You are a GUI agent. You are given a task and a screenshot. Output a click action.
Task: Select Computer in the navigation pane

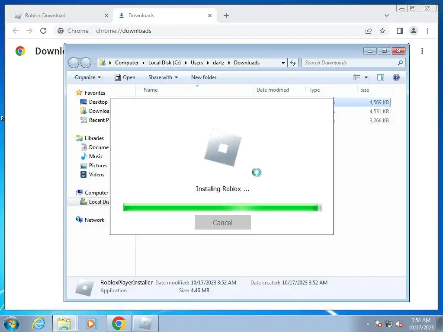(92, 192)
